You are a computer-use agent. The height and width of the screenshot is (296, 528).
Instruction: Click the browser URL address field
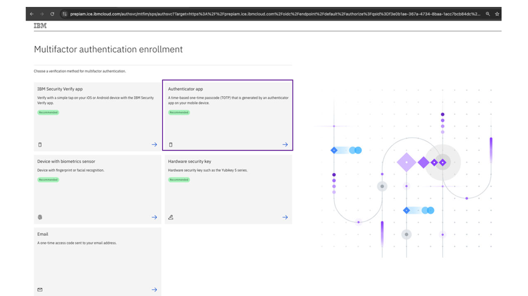pyautogui.click(x=272, y=14)
